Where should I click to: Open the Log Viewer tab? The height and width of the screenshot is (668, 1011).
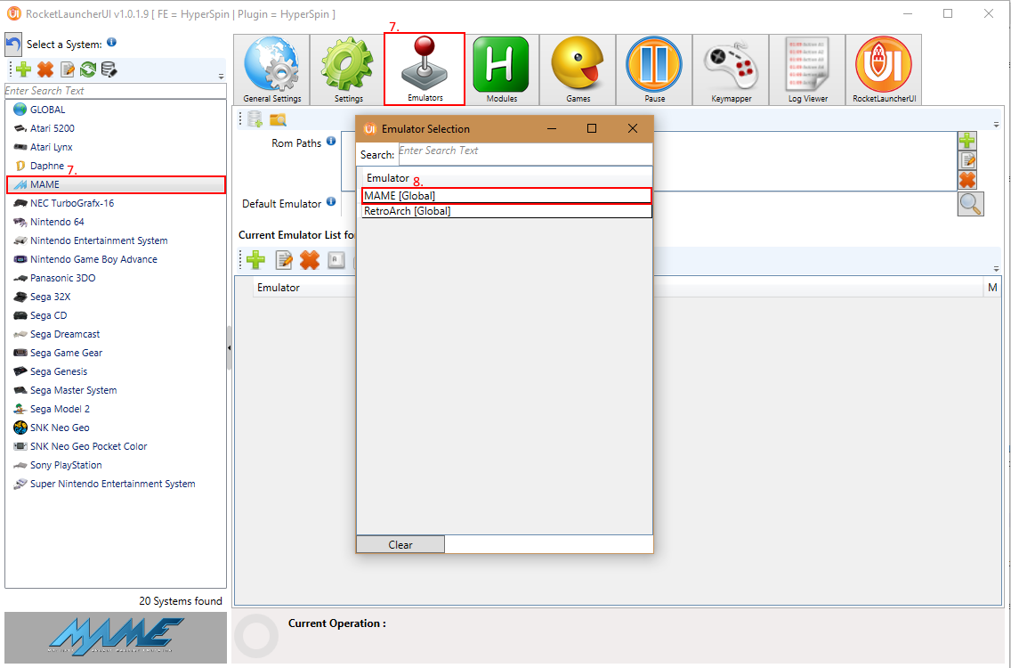pyautogui.click(x=807, y=69)
